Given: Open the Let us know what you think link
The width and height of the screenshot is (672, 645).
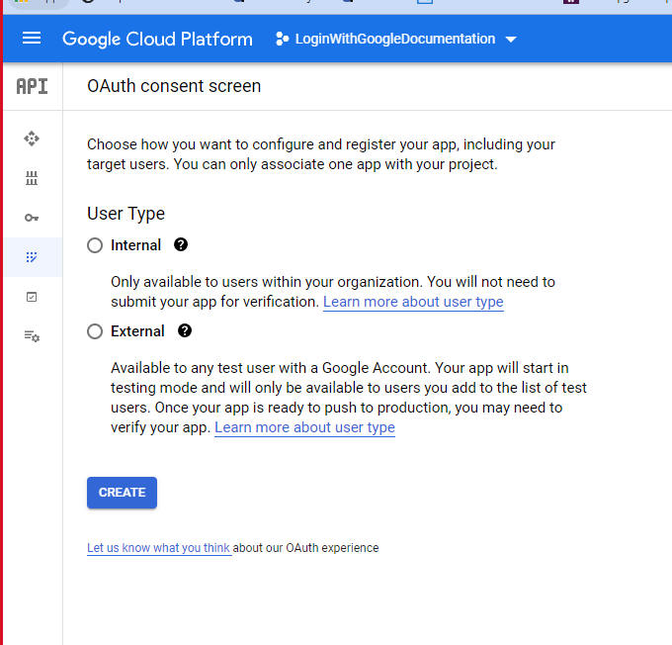Looking at the screenshot, I should point(159,548).
